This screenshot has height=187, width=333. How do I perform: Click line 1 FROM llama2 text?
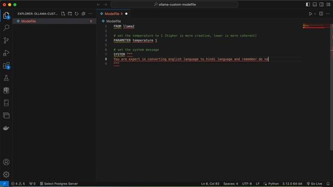tap(124, 26)
